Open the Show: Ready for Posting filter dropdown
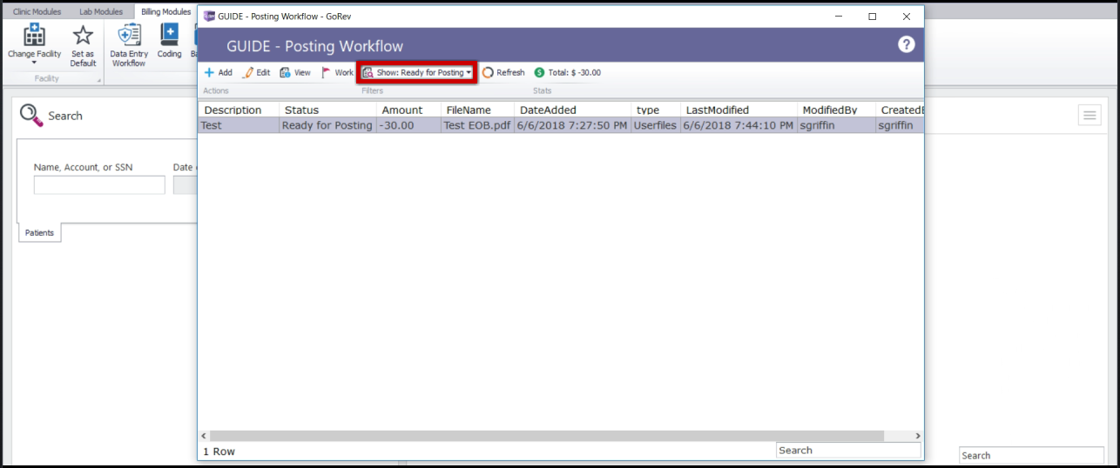Image resolution: width=1120 pixels, height=468 pixels. point(417,73)
